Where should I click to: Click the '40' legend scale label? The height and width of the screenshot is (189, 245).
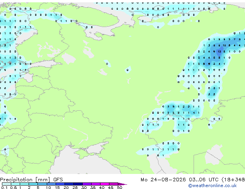pyautogui.click(x=102, y=187)
